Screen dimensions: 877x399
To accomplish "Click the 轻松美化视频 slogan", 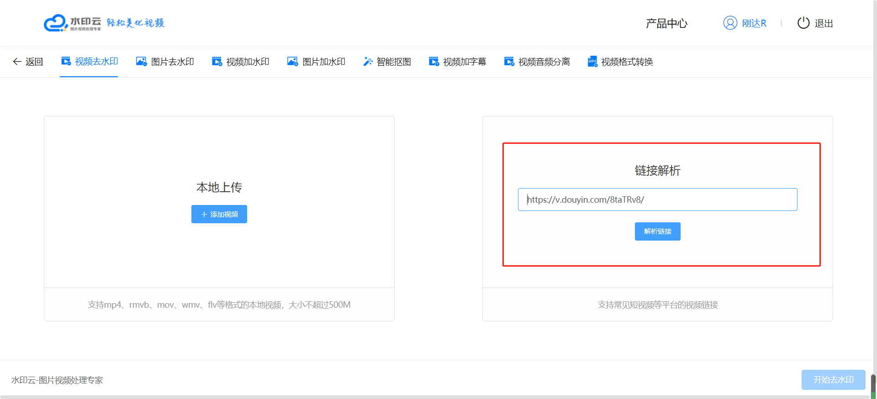I will click(x=135, y=23).
